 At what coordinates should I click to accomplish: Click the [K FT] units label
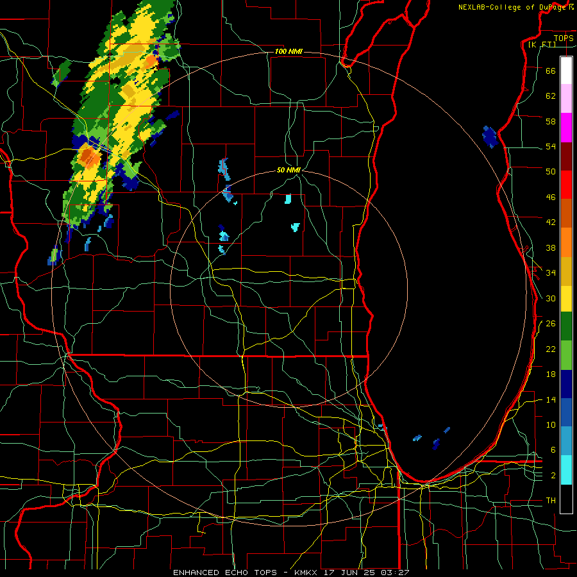(542, 44)
